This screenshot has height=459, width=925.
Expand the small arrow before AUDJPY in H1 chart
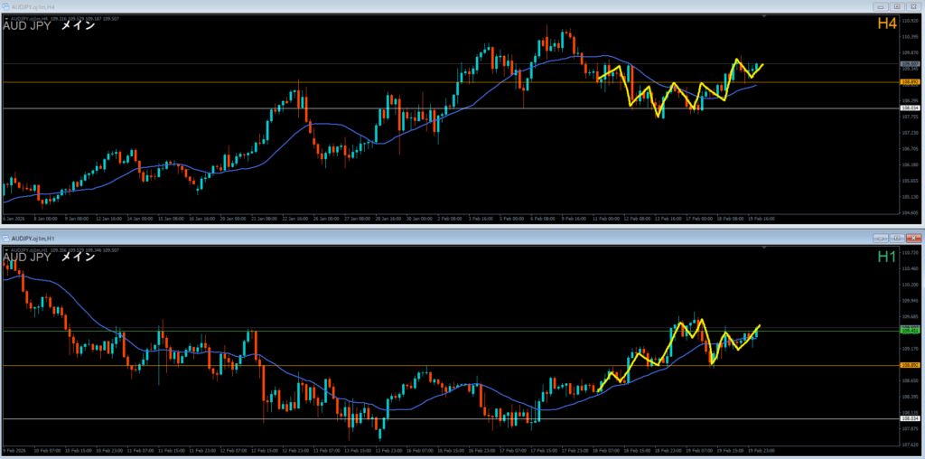pos(5,248)
